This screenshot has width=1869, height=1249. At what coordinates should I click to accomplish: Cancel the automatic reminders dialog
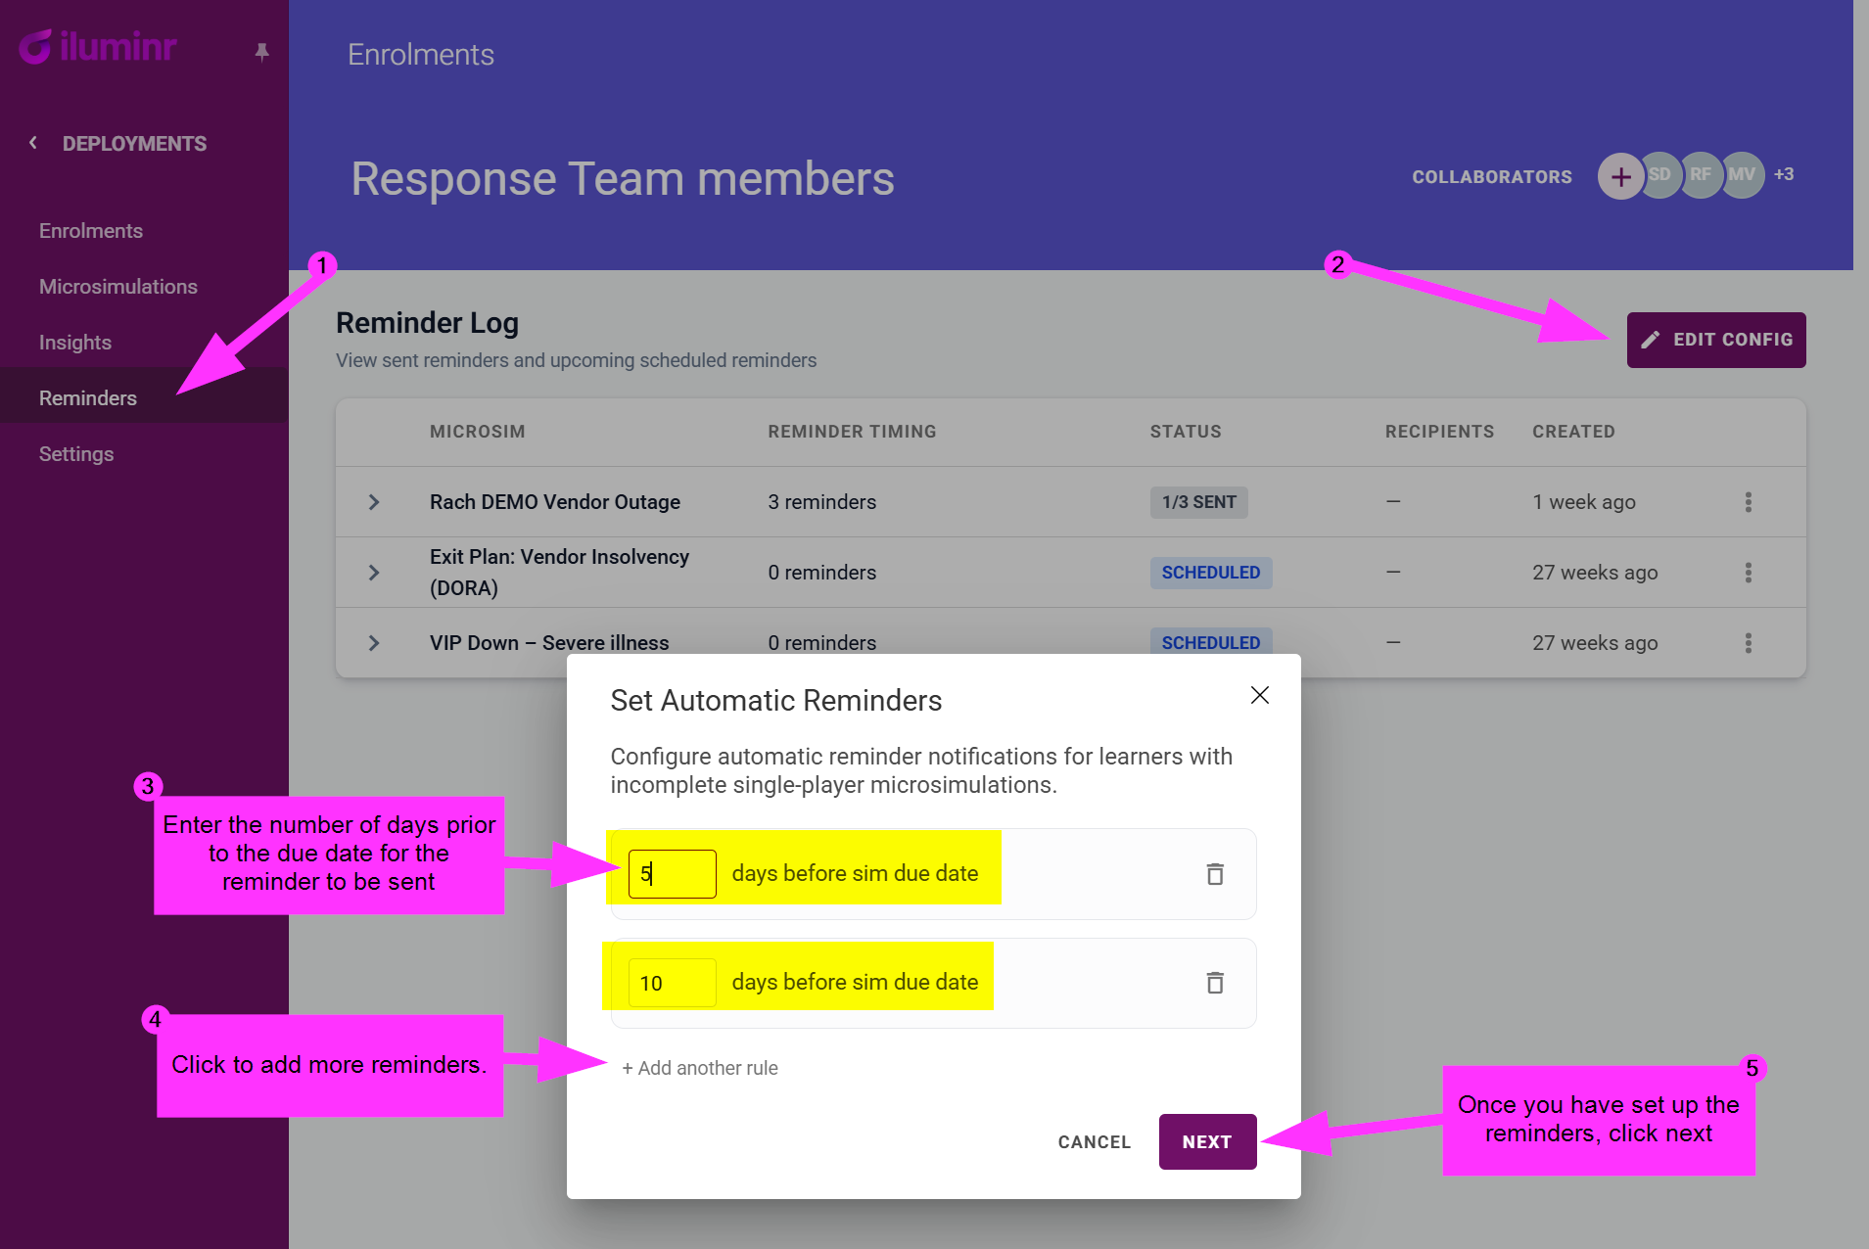tap(1094, 1142)
